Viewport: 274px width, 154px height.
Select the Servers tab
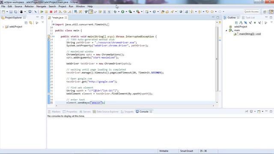pos(85,112)
